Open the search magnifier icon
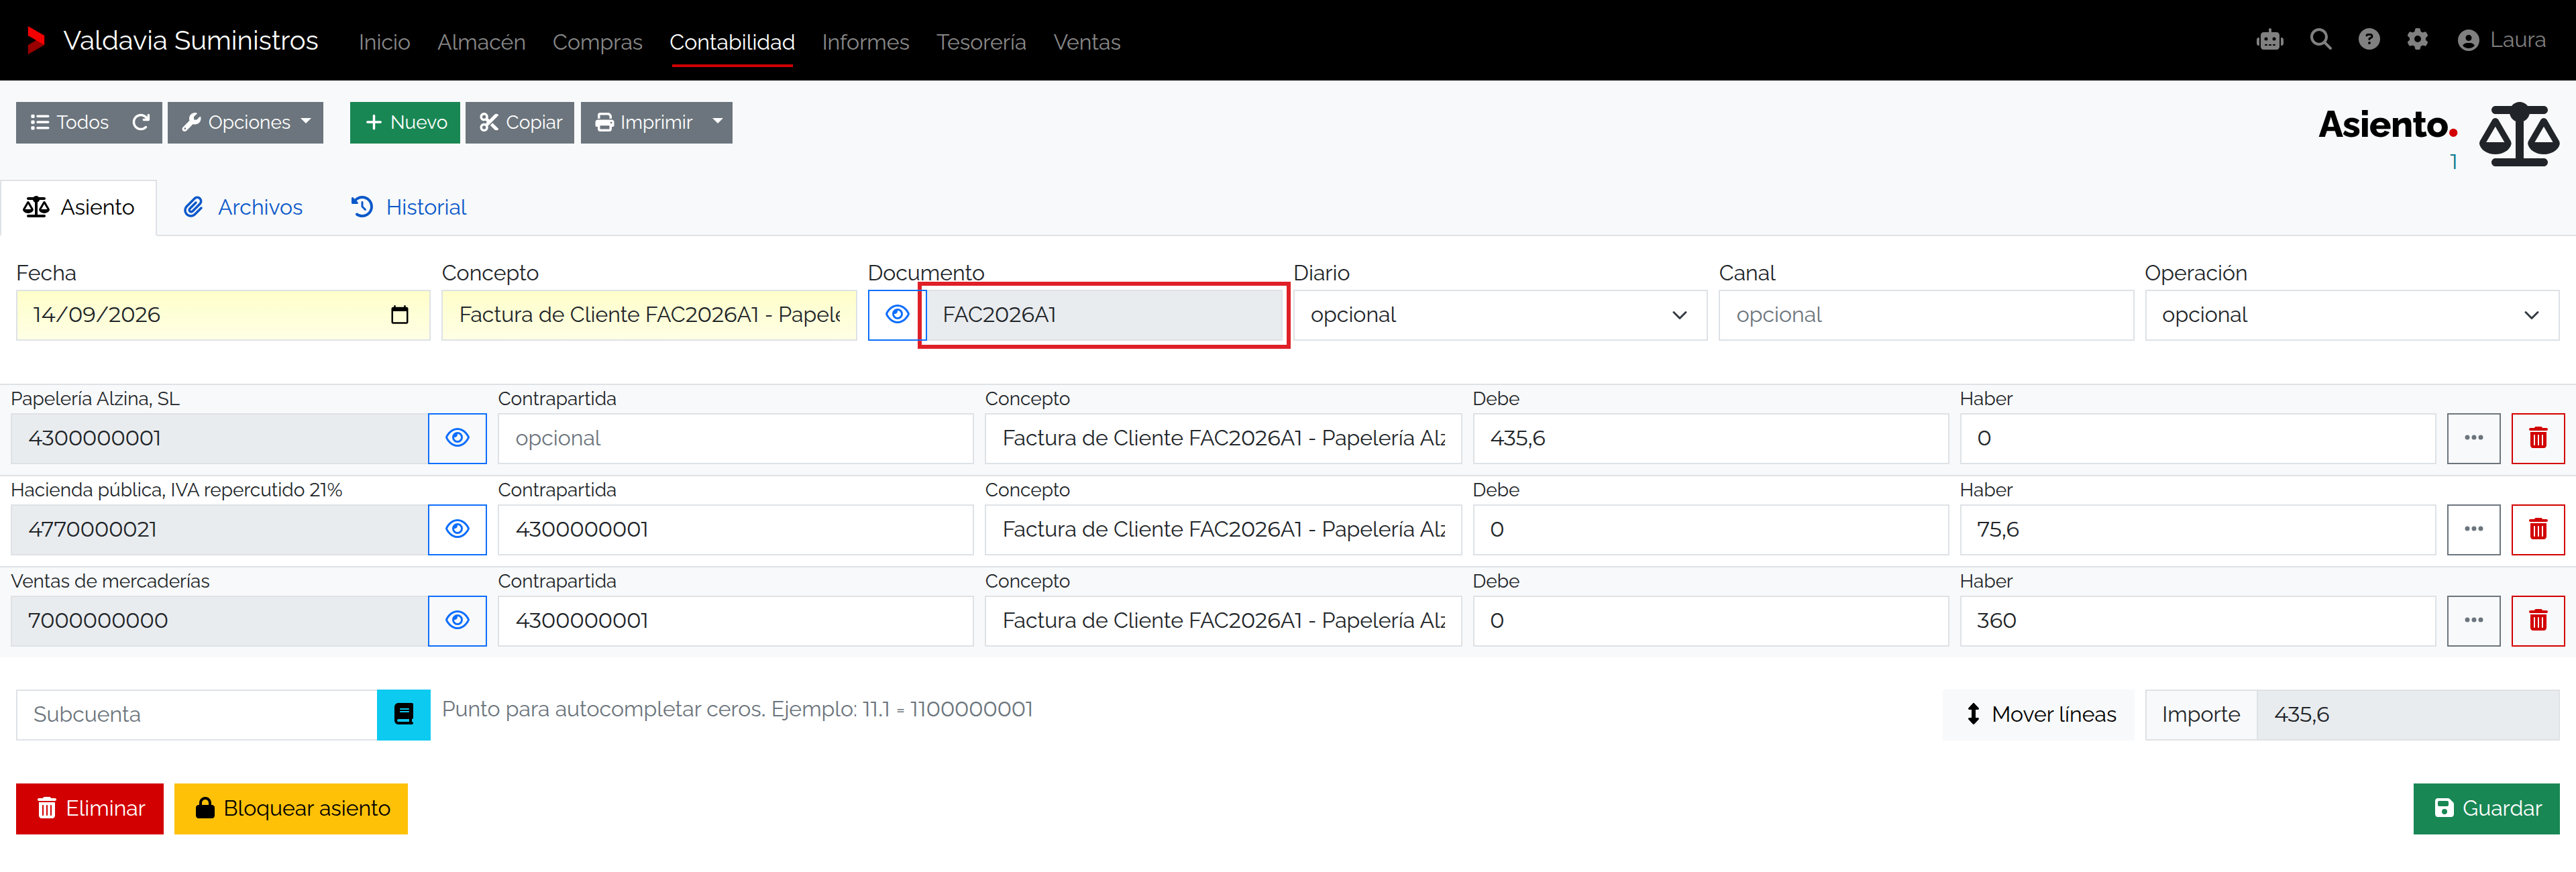The width and height of the screenshot is (2576, 872). coord(2321,40)
